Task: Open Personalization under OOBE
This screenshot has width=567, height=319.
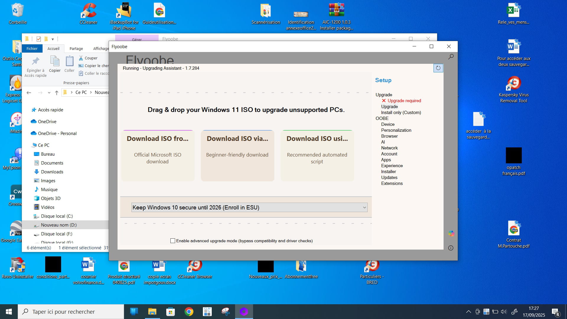Action: [396, 130]
